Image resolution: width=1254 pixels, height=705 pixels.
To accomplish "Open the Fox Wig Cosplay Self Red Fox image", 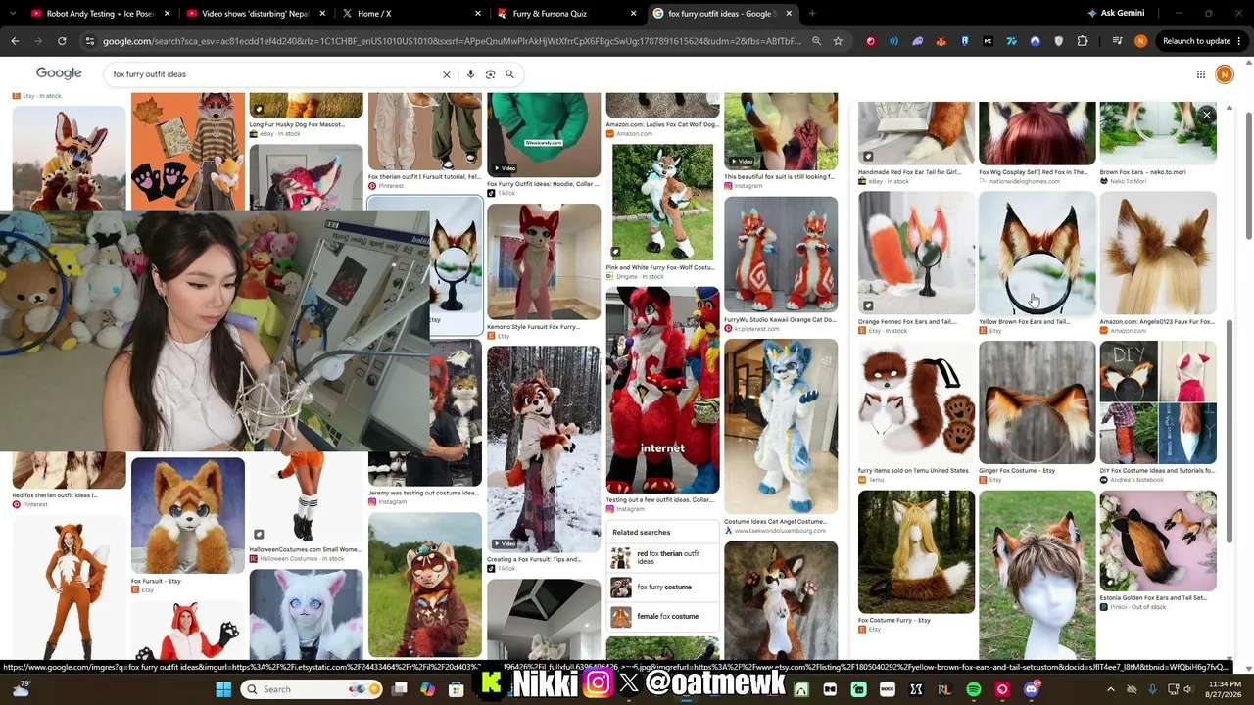I will click(x=1037, y=133).
